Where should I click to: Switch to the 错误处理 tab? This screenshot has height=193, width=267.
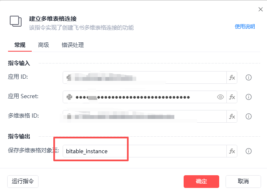(x=73, y=45)
